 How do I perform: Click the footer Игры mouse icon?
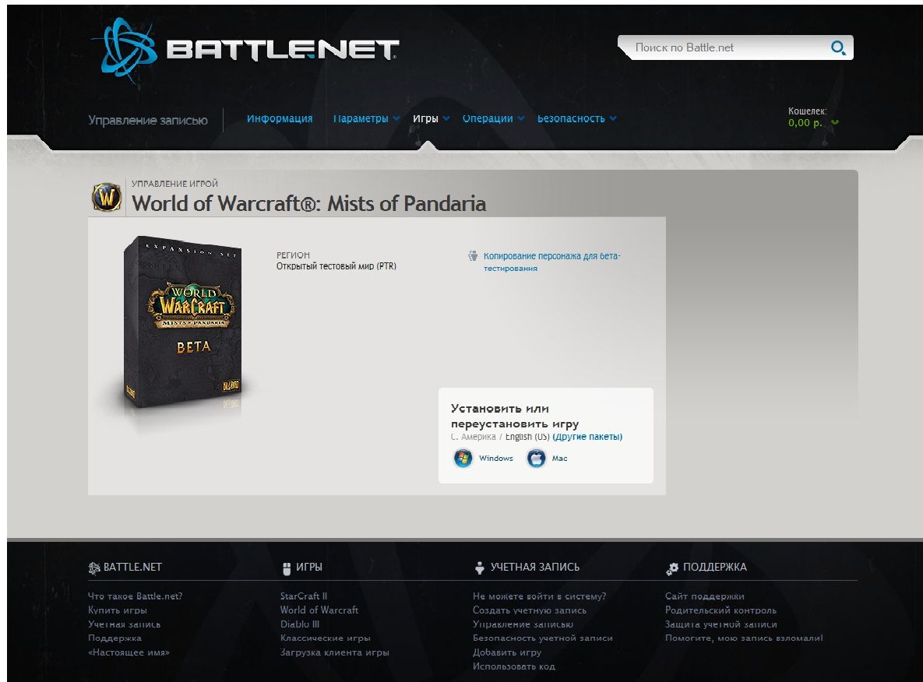[287, 568]
